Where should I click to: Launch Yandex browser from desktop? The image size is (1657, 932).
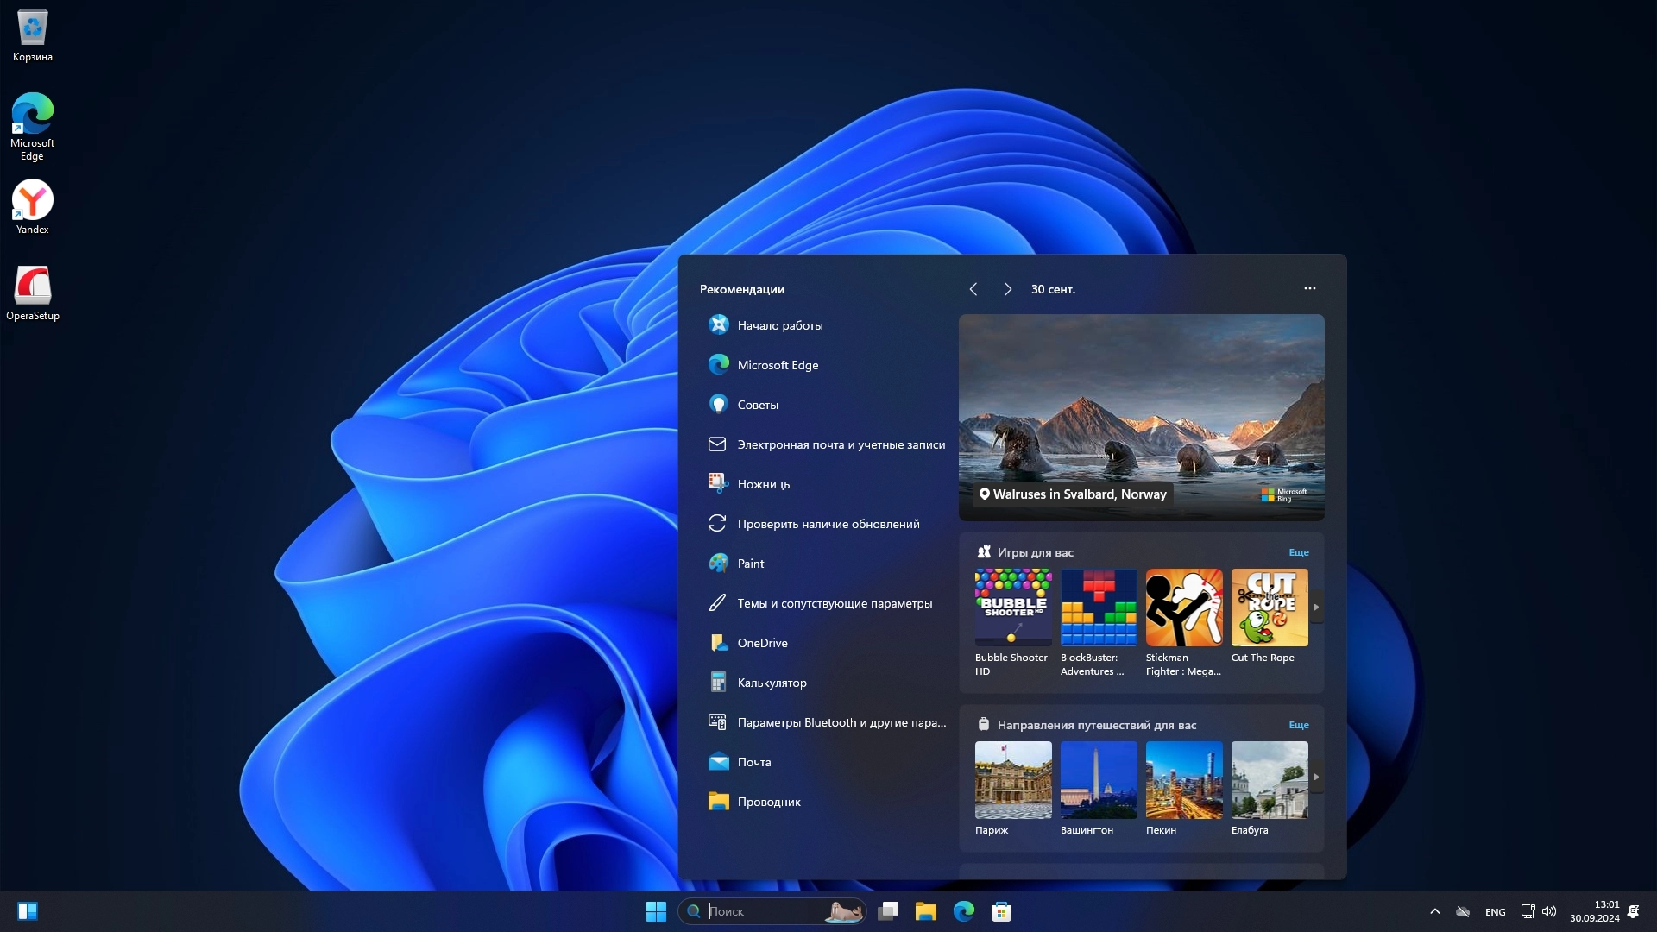click(x=32, y=205)
